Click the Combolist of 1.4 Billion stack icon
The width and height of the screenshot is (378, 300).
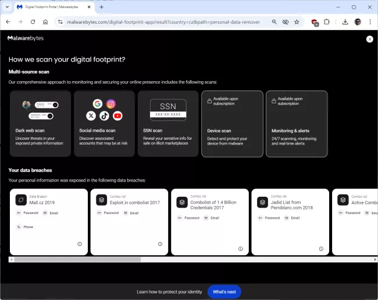(x=182, y=202)
